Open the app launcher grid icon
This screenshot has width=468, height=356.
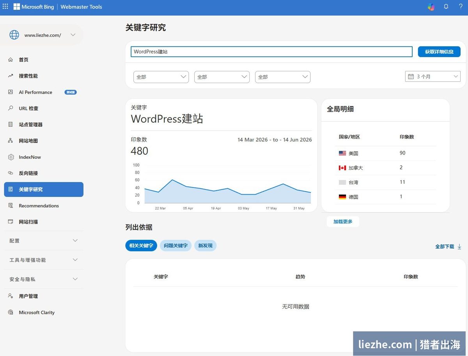[x=5, y=7]
